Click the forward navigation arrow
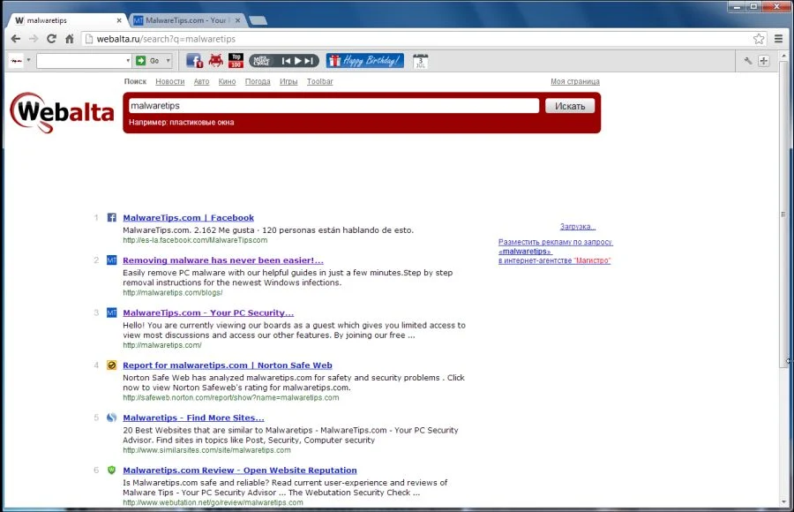Screen dimensions: 794x512 (x=34, y=39)
